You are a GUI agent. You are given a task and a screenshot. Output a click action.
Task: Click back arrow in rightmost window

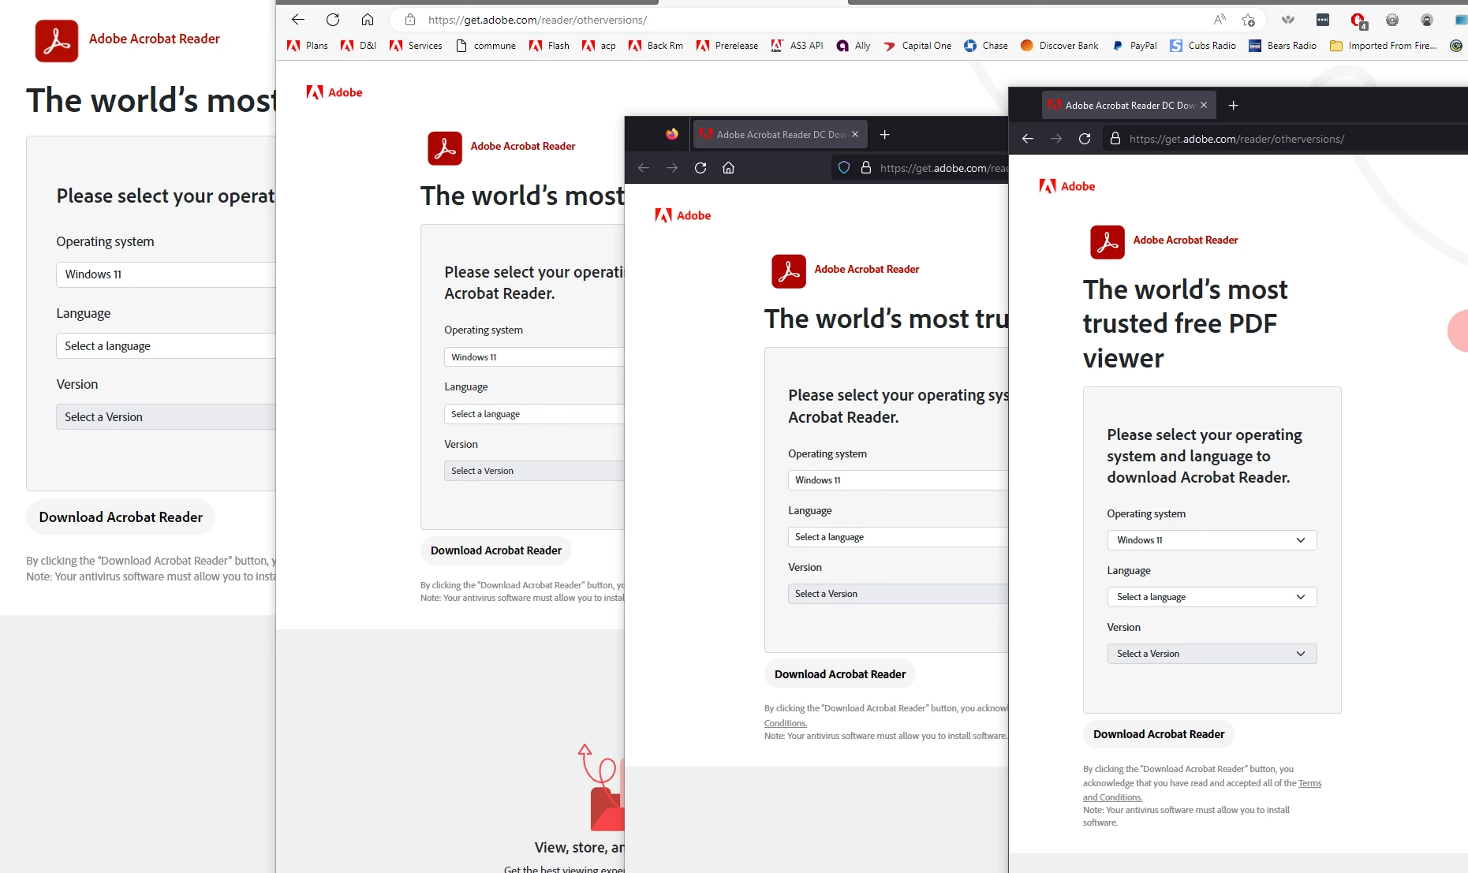(1027, 138)
